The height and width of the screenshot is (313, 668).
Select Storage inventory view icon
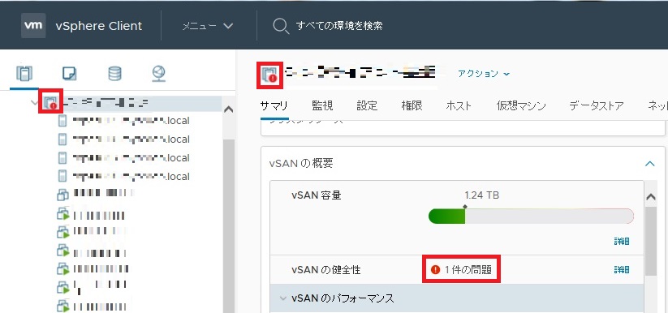pyautogui.click(x=114, y=74)
